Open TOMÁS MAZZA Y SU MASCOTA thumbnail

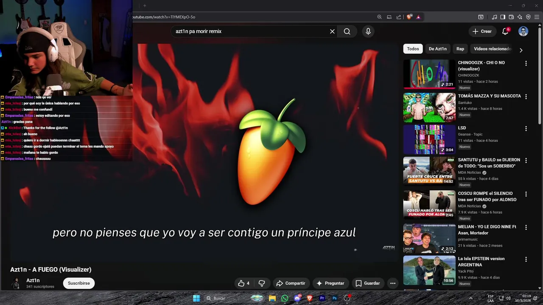(x=429, y=108)
